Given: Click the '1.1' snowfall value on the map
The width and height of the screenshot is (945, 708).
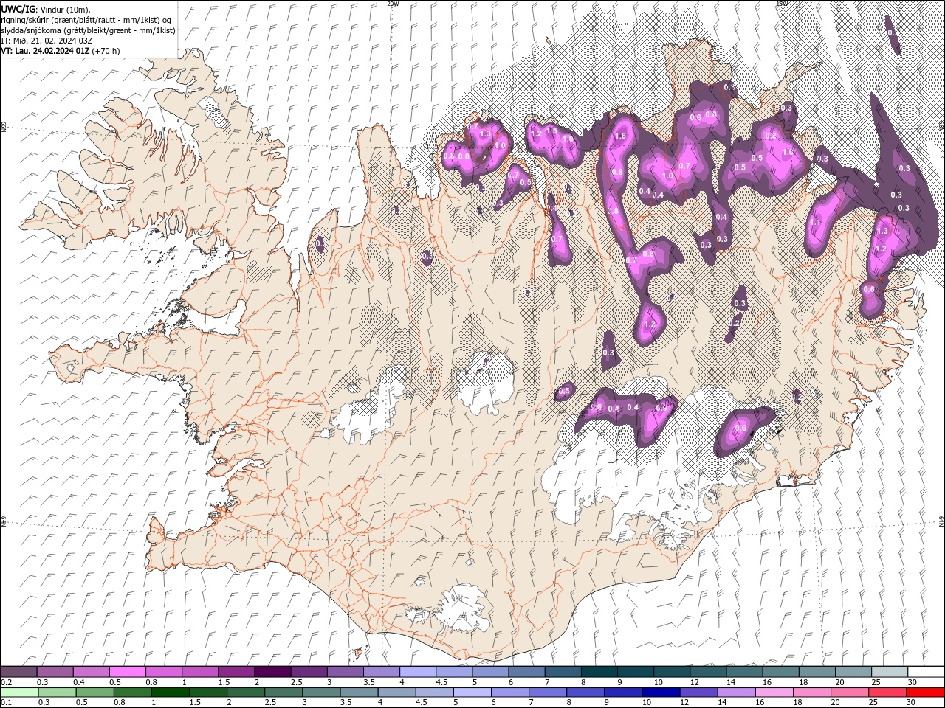Looking at the screenshot, I should 816,221.
